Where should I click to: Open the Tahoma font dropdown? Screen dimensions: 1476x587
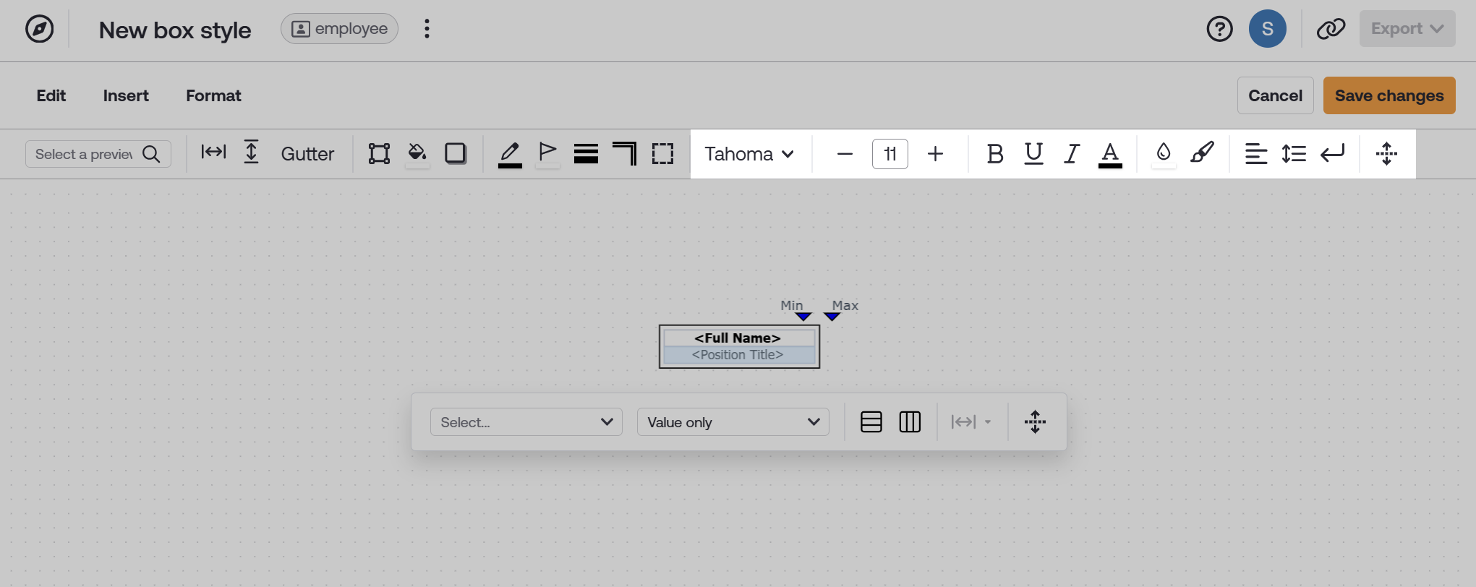(x=749, y=154)
